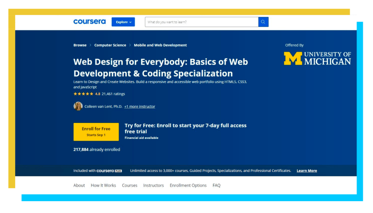
Task: Switch to the FAQ tab
Action: (x=217, y=185)
